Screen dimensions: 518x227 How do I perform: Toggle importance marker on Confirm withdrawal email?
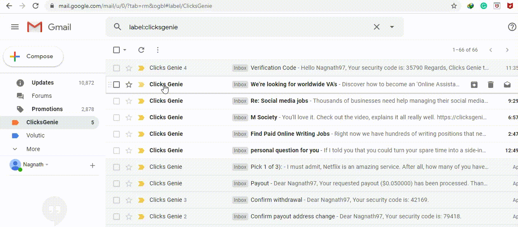click(141, 200)
